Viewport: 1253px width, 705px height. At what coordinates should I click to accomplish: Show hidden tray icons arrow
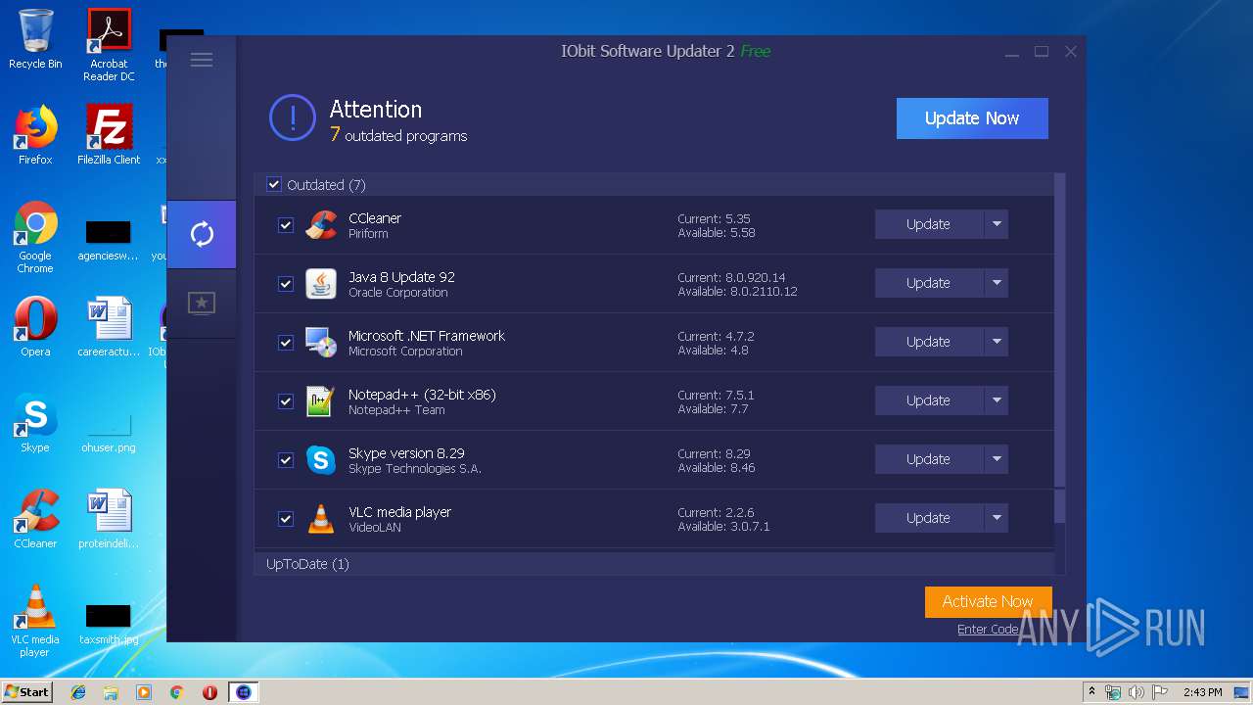[x=1091, y=692]
